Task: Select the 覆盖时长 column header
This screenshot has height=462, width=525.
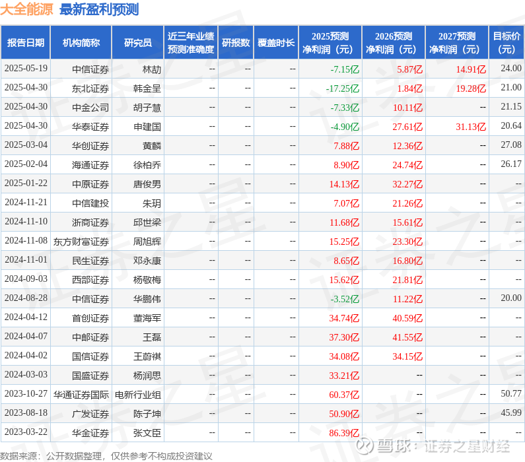Action: [x=276, y=42]
